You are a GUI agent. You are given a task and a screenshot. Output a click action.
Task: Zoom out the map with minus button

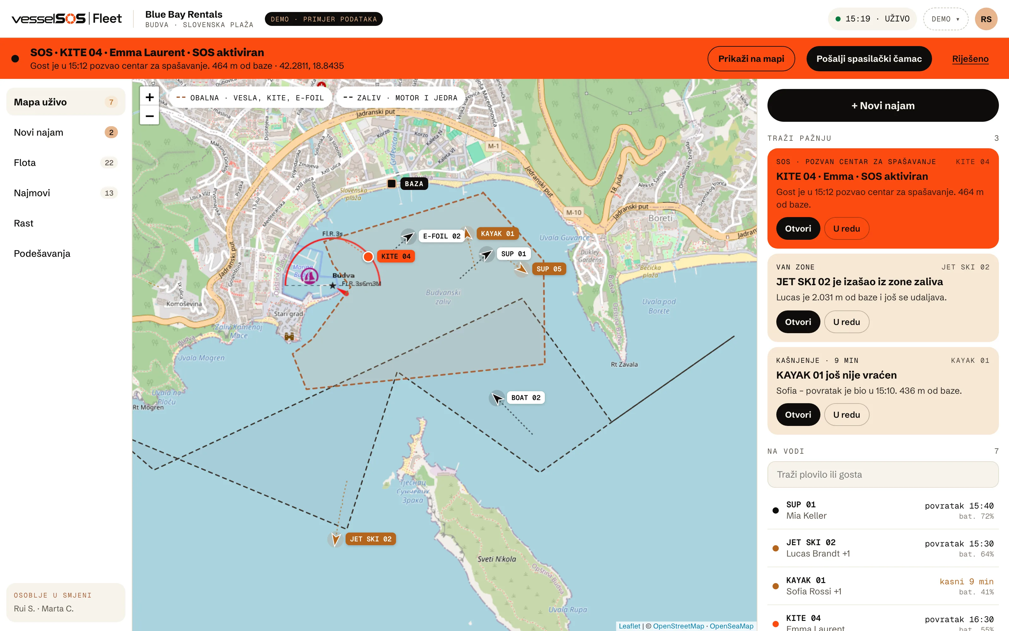149,116
